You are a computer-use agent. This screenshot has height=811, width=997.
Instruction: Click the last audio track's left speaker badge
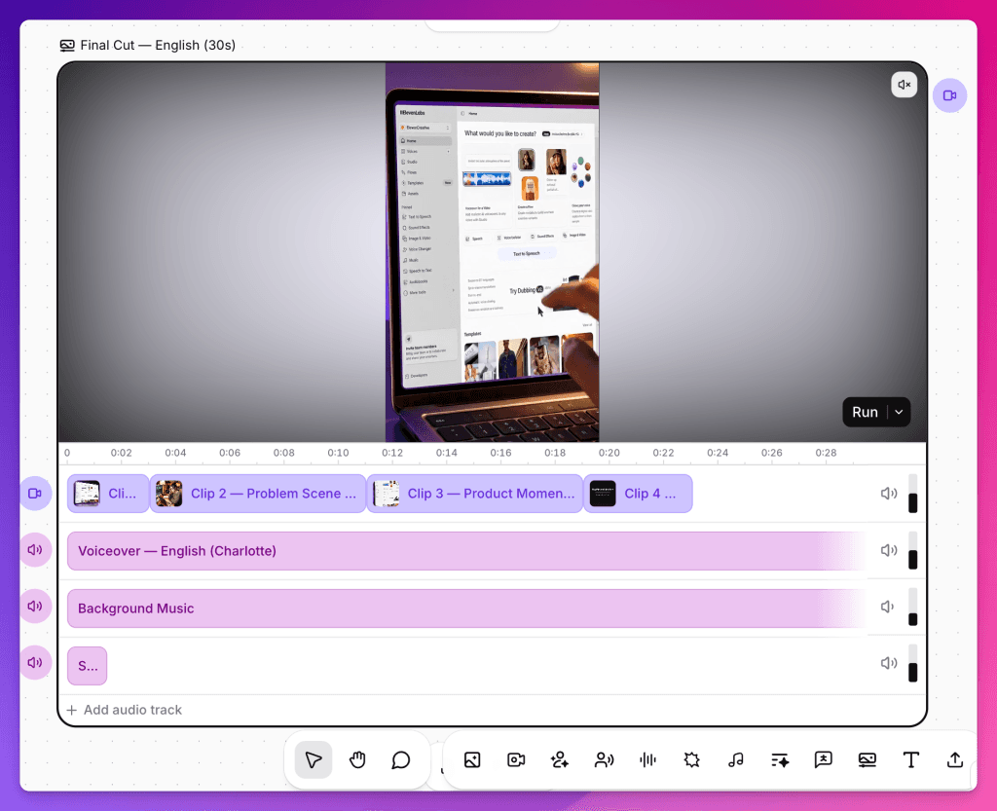coord(35,662)
